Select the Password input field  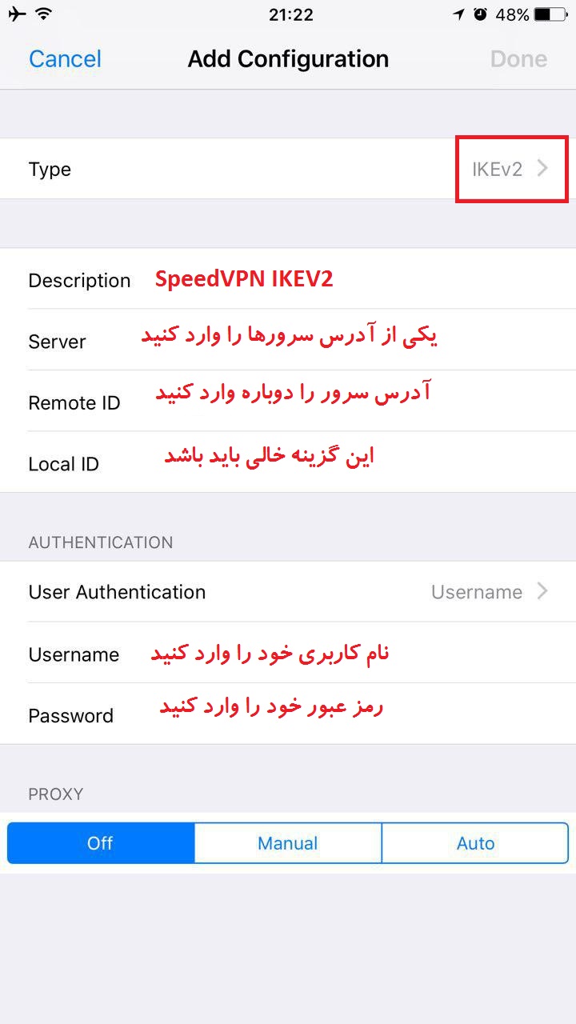click(x=288, y=714)
